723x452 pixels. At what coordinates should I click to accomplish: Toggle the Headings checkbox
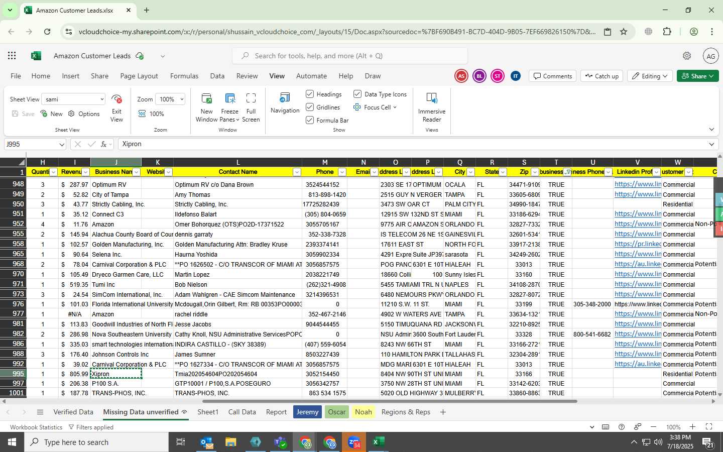pyautogui.click(x=310, y=94)
